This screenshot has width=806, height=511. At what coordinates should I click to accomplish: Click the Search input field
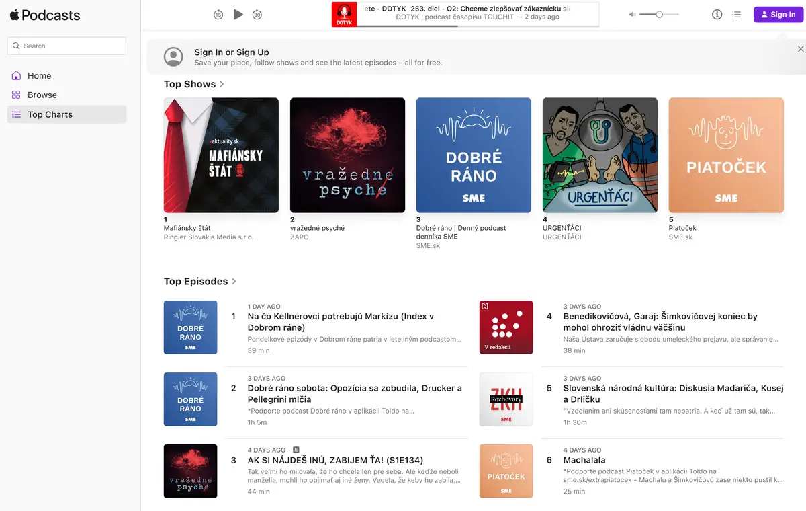click(x=66, y=46)
